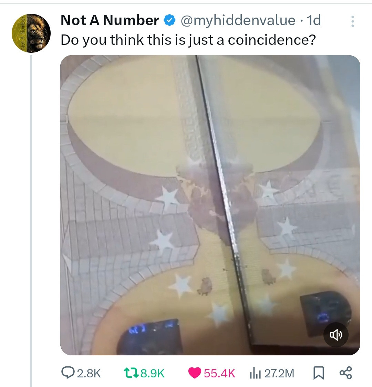Click the blue verified badge
The width and height of the screenshot is (372, 387).
coord(169,21)
